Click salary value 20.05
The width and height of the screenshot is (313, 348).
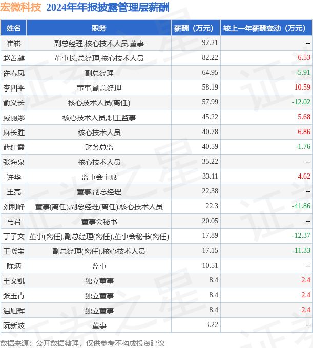(210, 221)
